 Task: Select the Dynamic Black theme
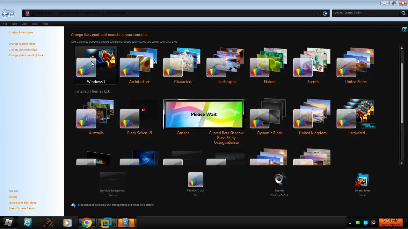click(269, 117)
